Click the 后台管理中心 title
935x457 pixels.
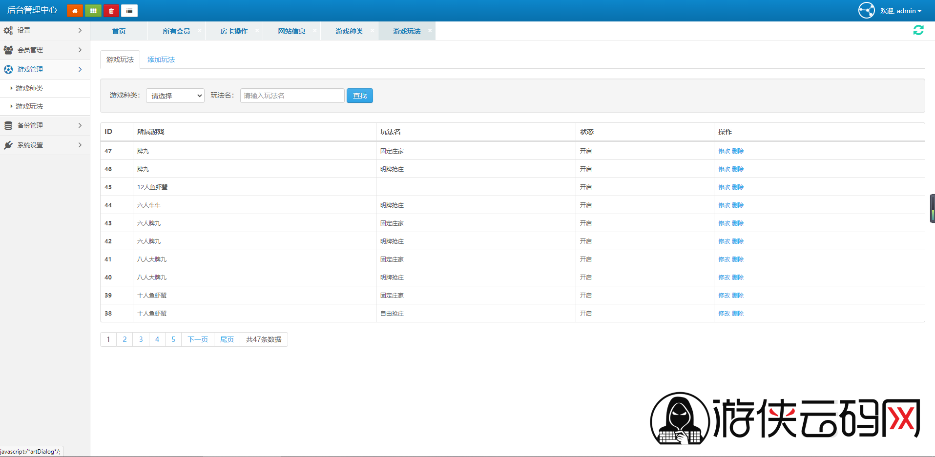[x=32, y=10]
